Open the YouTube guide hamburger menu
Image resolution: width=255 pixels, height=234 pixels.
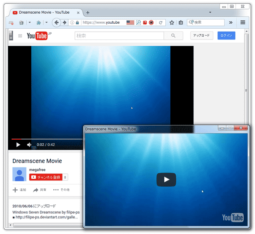coord(20,36)
